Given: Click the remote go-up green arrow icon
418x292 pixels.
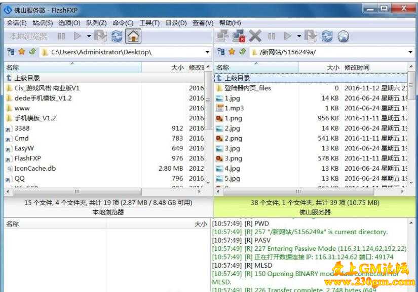Looking at the screenshot, I should (243, 52).
